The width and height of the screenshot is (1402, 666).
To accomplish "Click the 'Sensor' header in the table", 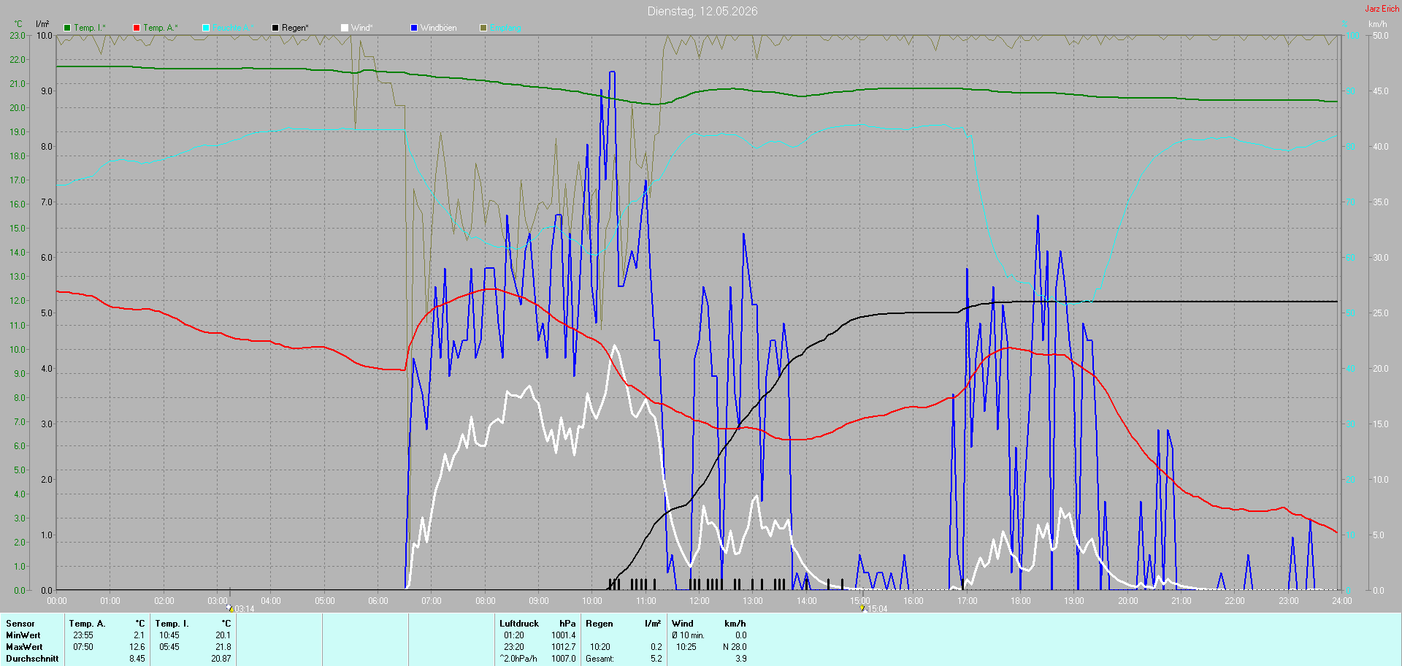I will (20, 624).
